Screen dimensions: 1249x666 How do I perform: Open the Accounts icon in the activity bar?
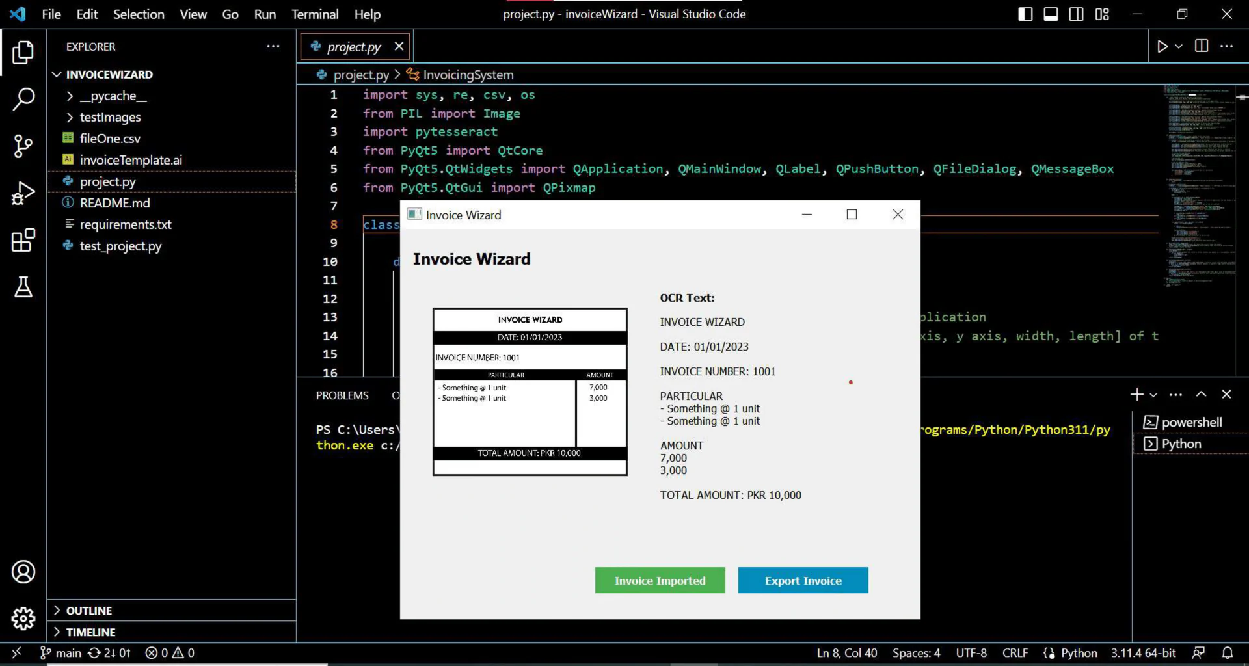pyautogui.click(x=23, y=572)
